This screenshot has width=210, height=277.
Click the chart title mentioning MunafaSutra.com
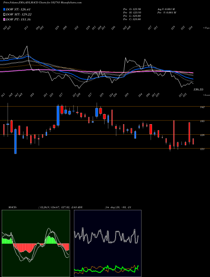pyautogui.click(x=42, y=3)
